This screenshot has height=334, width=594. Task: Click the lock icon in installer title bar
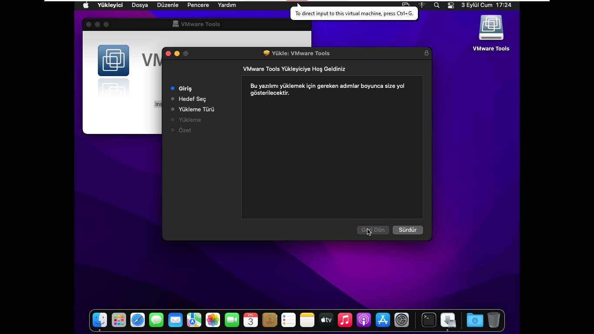pyautogui.click(x=427, y=53)
